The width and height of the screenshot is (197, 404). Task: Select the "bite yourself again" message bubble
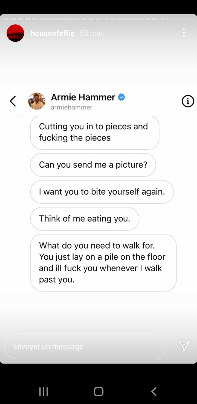[x=102, y=192]
